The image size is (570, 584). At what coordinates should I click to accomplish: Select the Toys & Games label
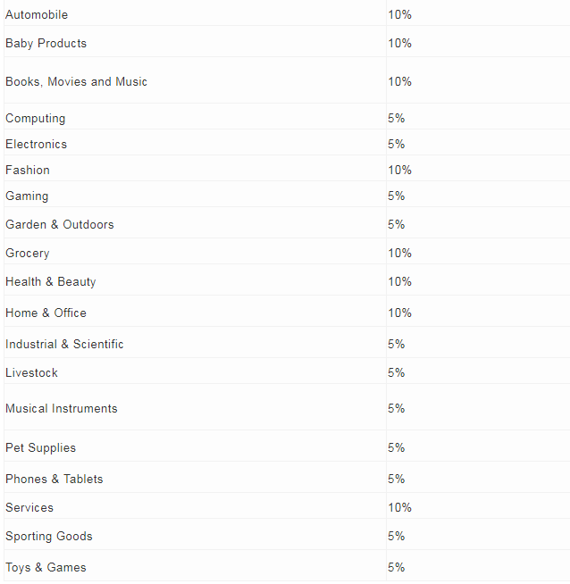[46, 568]
